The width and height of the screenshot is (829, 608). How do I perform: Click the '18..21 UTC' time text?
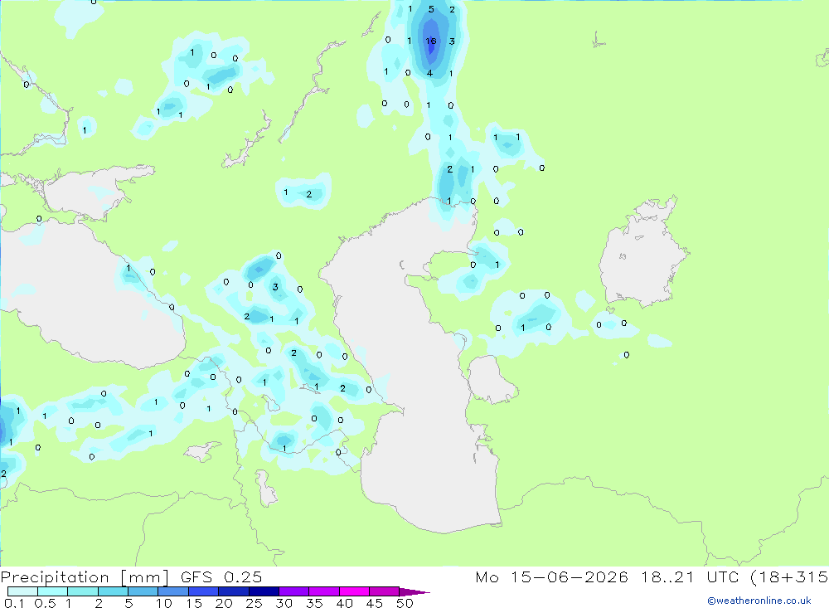click(690, 576)
